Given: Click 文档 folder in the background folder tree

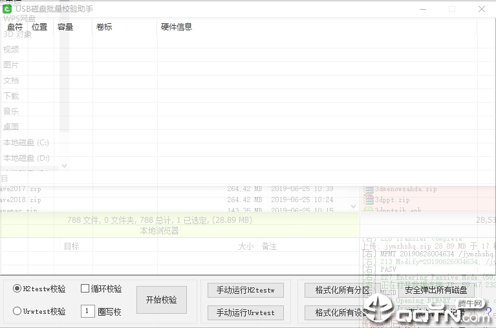Looking at the screenshot, I should pyautogui.click(x=11, y=81).
